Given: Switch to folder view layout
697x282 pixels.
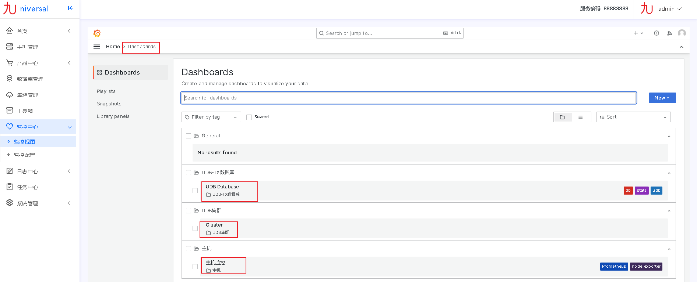Looking at the screenshot, I should click(x=562, y=117).
